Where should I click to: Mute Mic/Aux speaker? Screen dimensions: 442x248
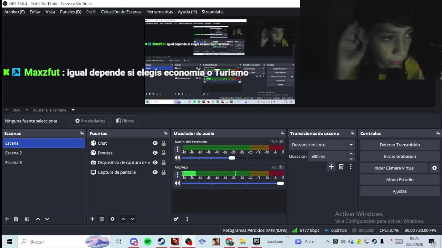[177, 183]
